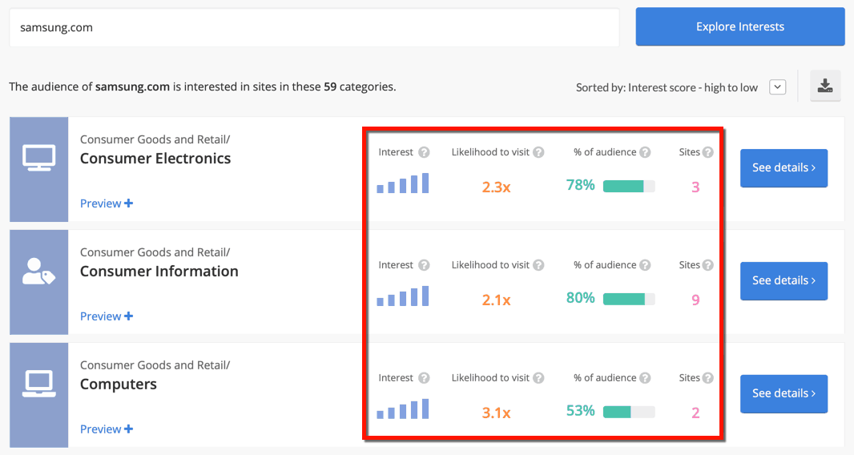
Task: Click the 53% audience value
Action: pos(581,411)
